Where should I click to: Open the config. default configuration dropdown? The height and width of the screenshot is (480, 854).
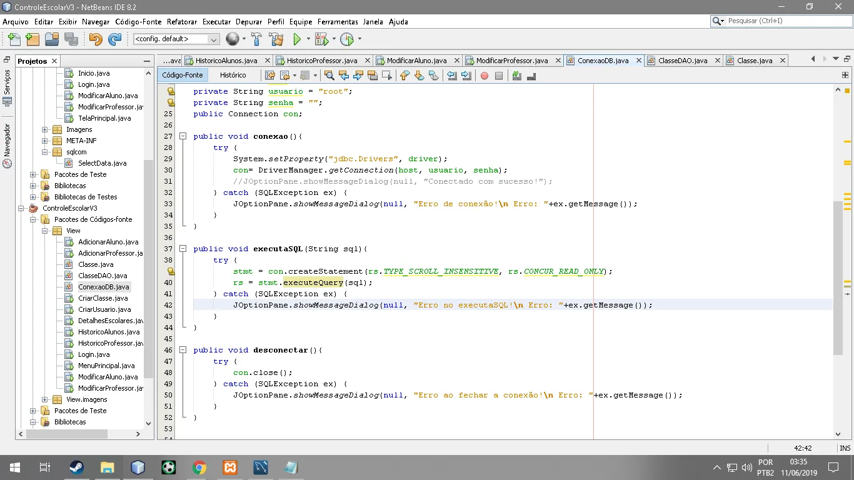[176, 39]
